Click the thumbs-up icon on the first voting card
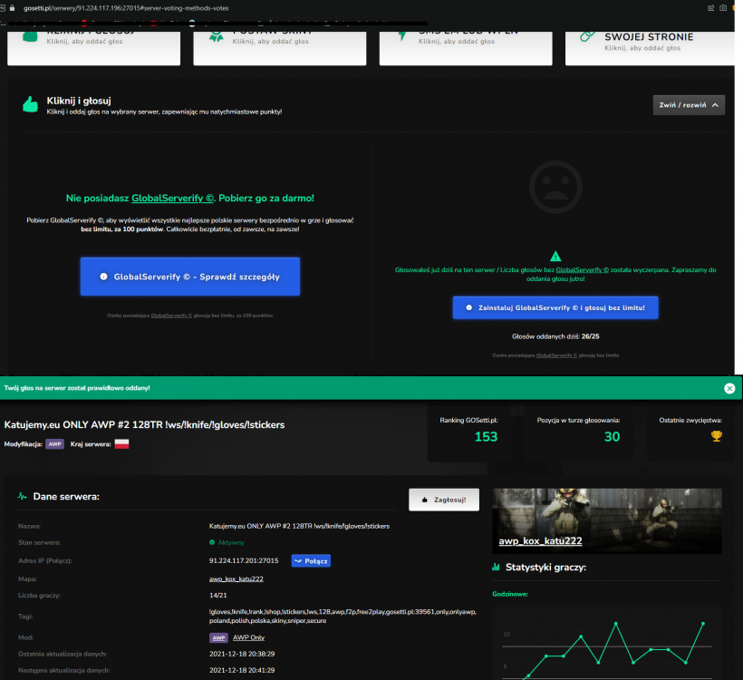This screenshot has height=680, width=743. pos(30,36)
